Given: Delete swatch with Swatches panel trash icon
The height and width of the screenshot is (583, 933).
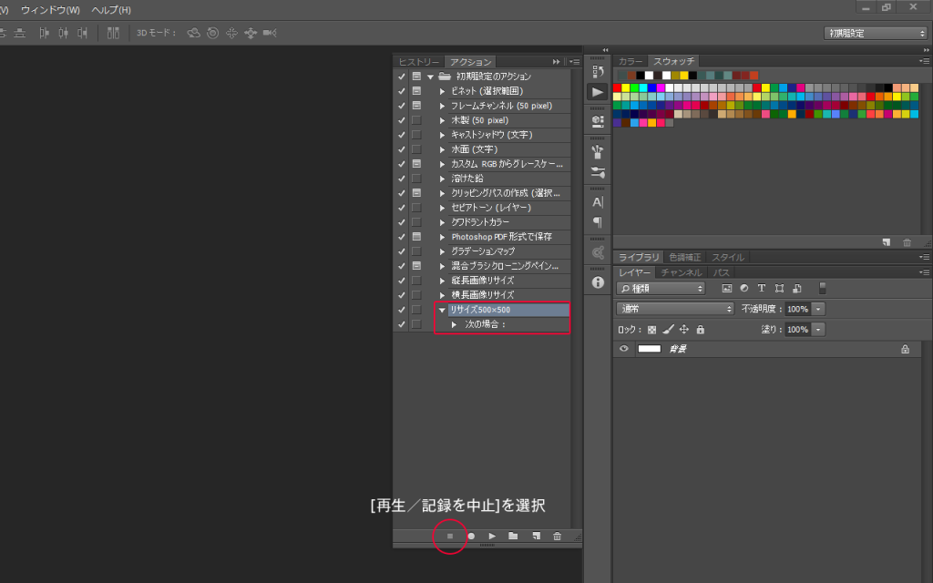Looking at the screenshot, I should coord(907,242).
